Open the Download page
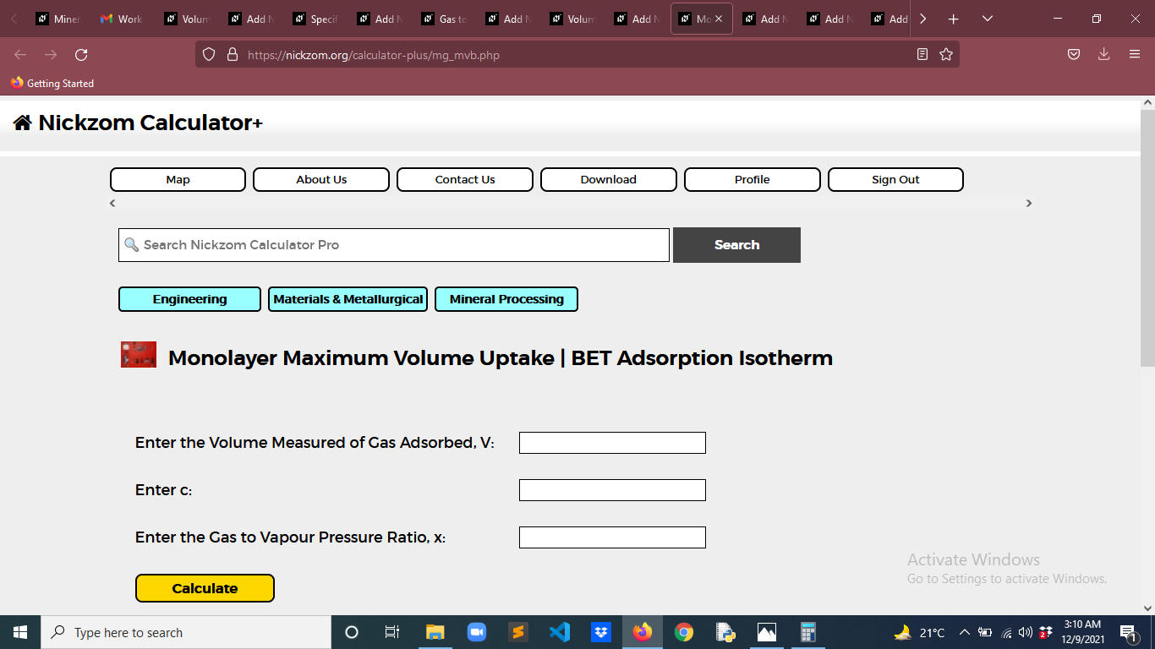Screen dimensions: 1155x649 click(x=609, y=180)
